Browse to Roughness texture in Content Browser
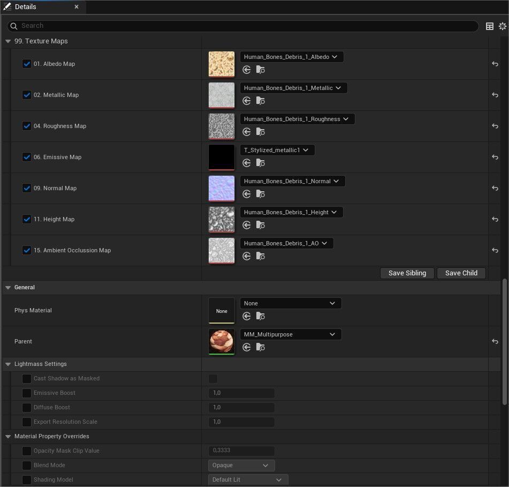 [260, 132]
